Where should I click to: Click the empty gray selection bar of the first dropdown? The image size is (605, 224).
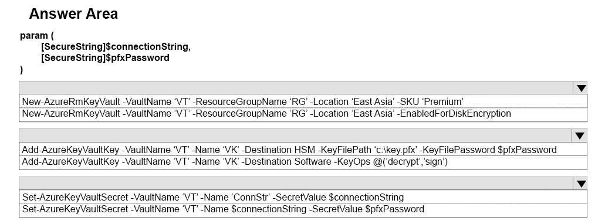pos(296,89)
